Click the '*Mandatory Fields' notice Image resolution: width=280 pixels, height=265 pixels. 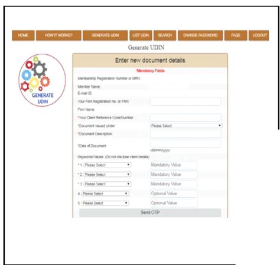click(150, 71)
